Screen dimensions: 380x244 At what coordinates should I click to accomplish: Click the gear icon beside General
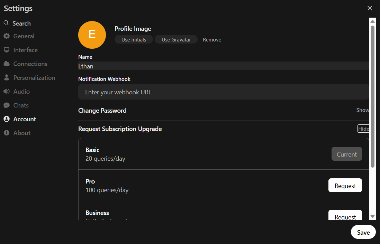(6, 36)
